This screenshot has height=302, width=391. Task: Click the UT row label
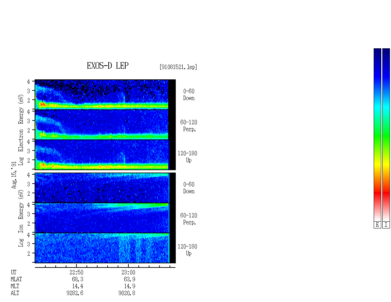[x=13, y=272]
